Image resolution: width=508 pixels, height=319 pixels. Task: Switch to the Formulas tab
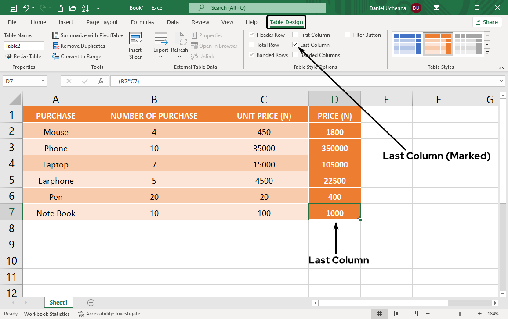click(142, 22)
